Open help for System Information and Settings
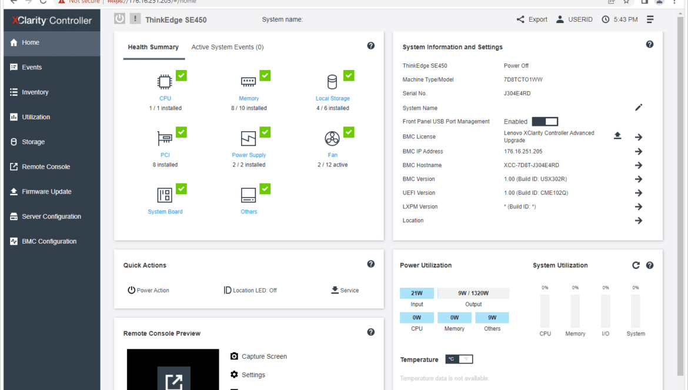Screen dimensions: 688x390 [650, 44]
